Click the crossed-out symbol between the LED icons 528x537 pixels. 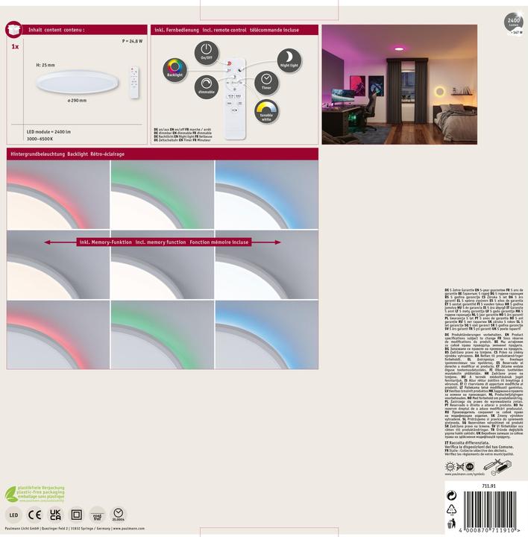[x=460, y=466]
